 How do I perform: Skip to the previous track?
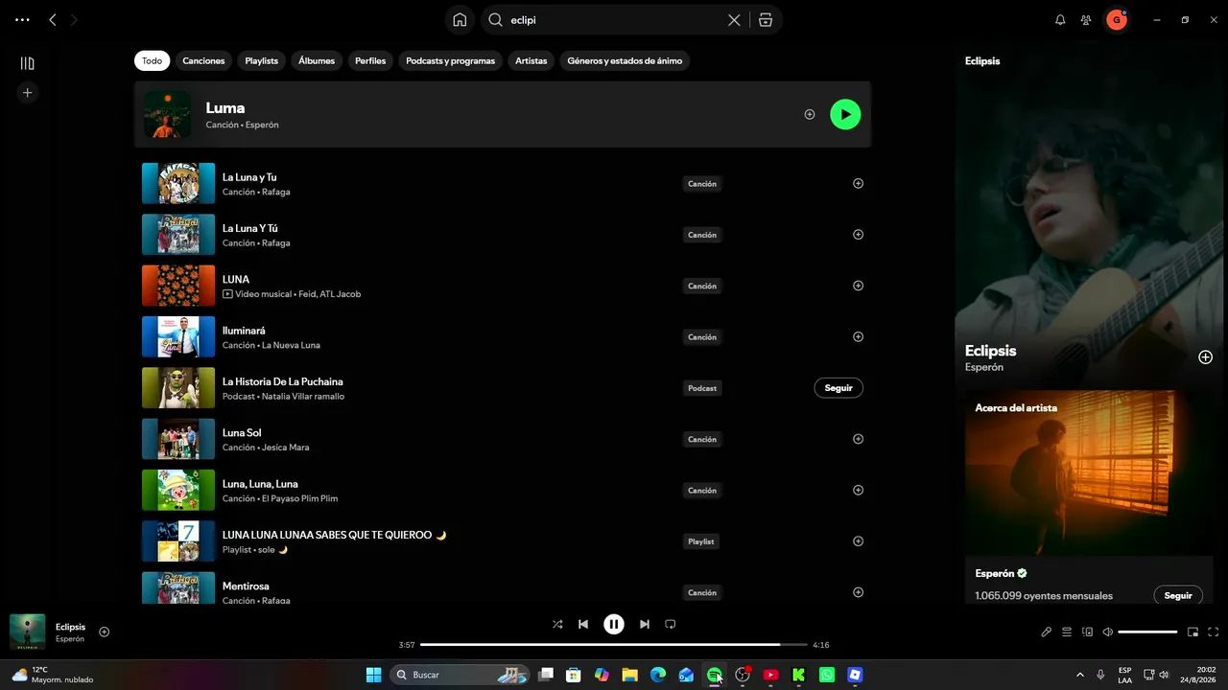583,624
